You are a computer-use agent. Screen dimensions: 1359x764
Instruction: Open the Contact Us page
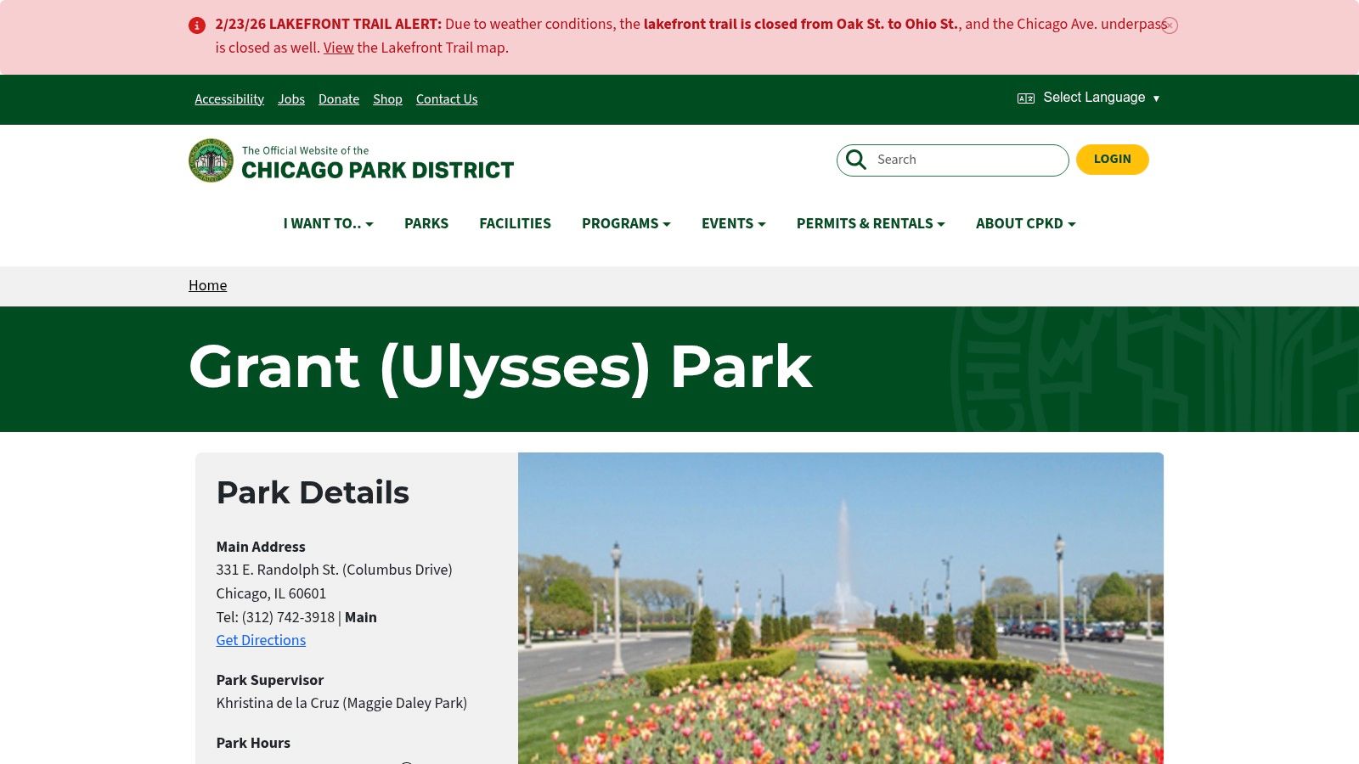click(x=447, y=99)
